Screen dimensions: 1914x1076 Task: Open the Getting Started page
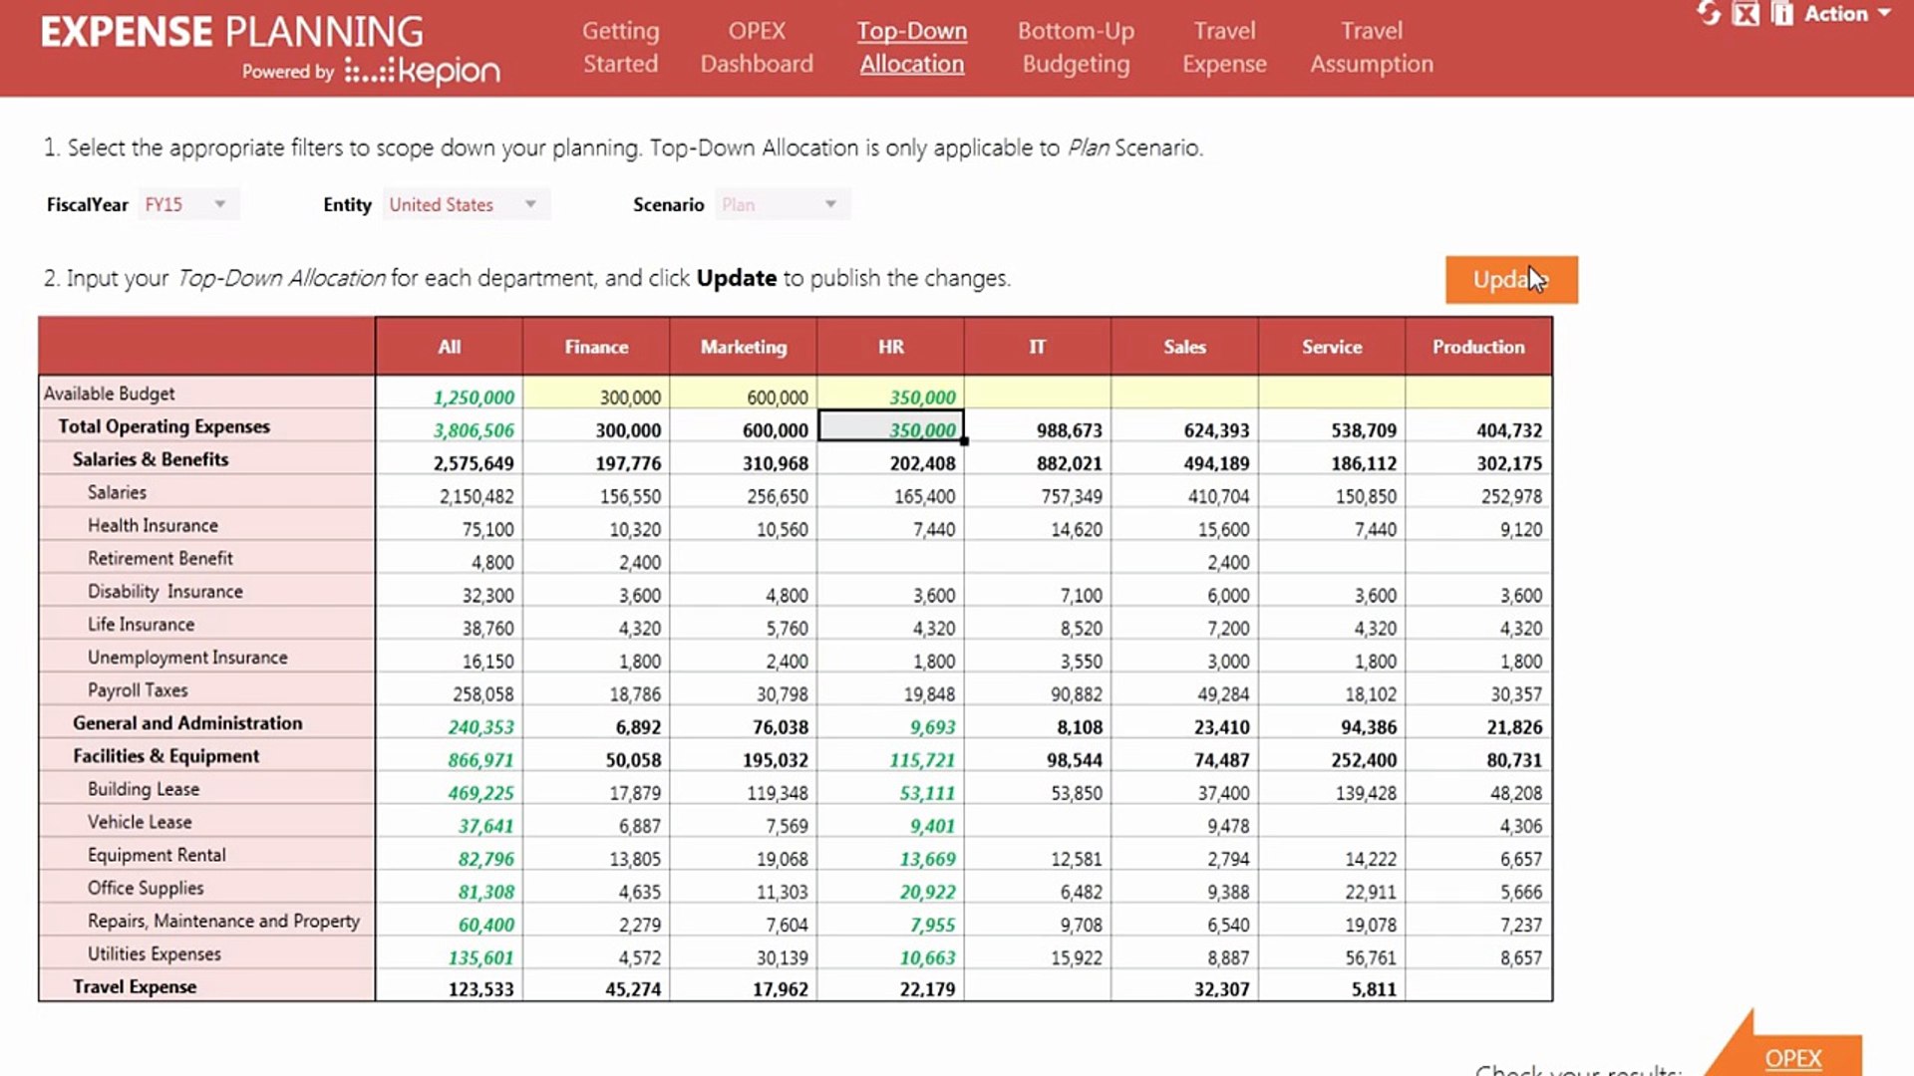[620, 47]
